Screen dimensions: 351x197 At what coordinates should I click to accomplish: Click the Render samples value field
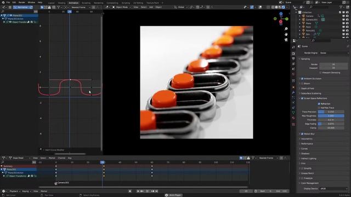(333, 65)
